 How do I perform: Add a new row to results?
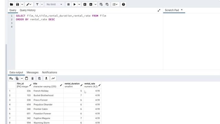point(11,79)
